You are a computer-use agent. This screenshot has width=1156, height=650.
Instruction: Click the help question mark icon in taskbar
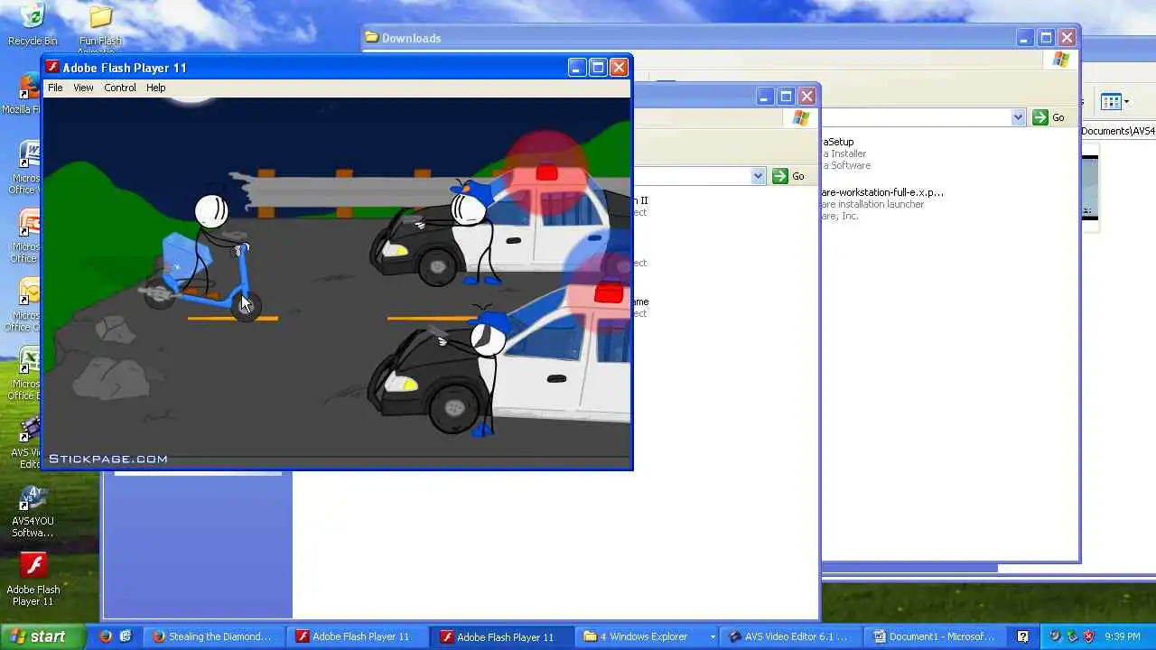[x=1022, y=636]
